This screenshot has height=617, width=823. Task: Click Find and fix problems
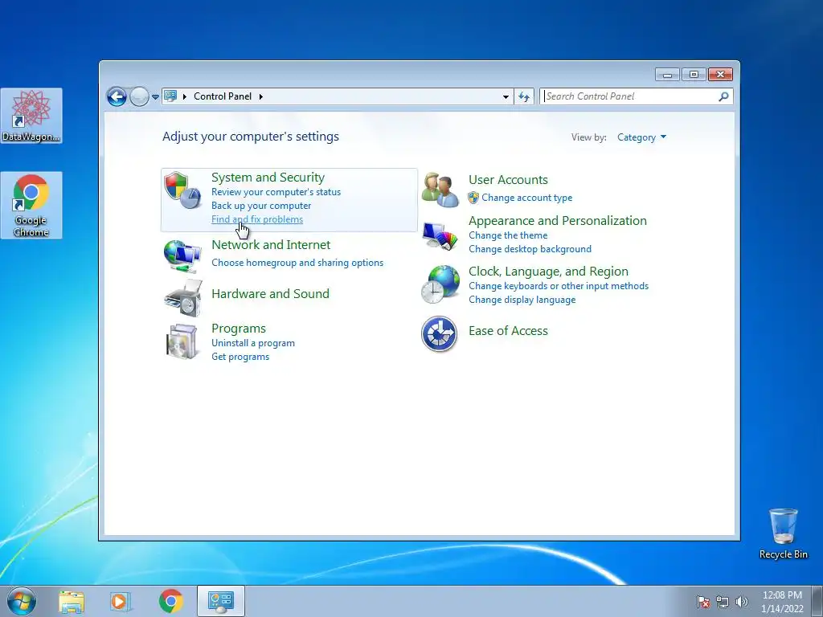tap(256, 219)
